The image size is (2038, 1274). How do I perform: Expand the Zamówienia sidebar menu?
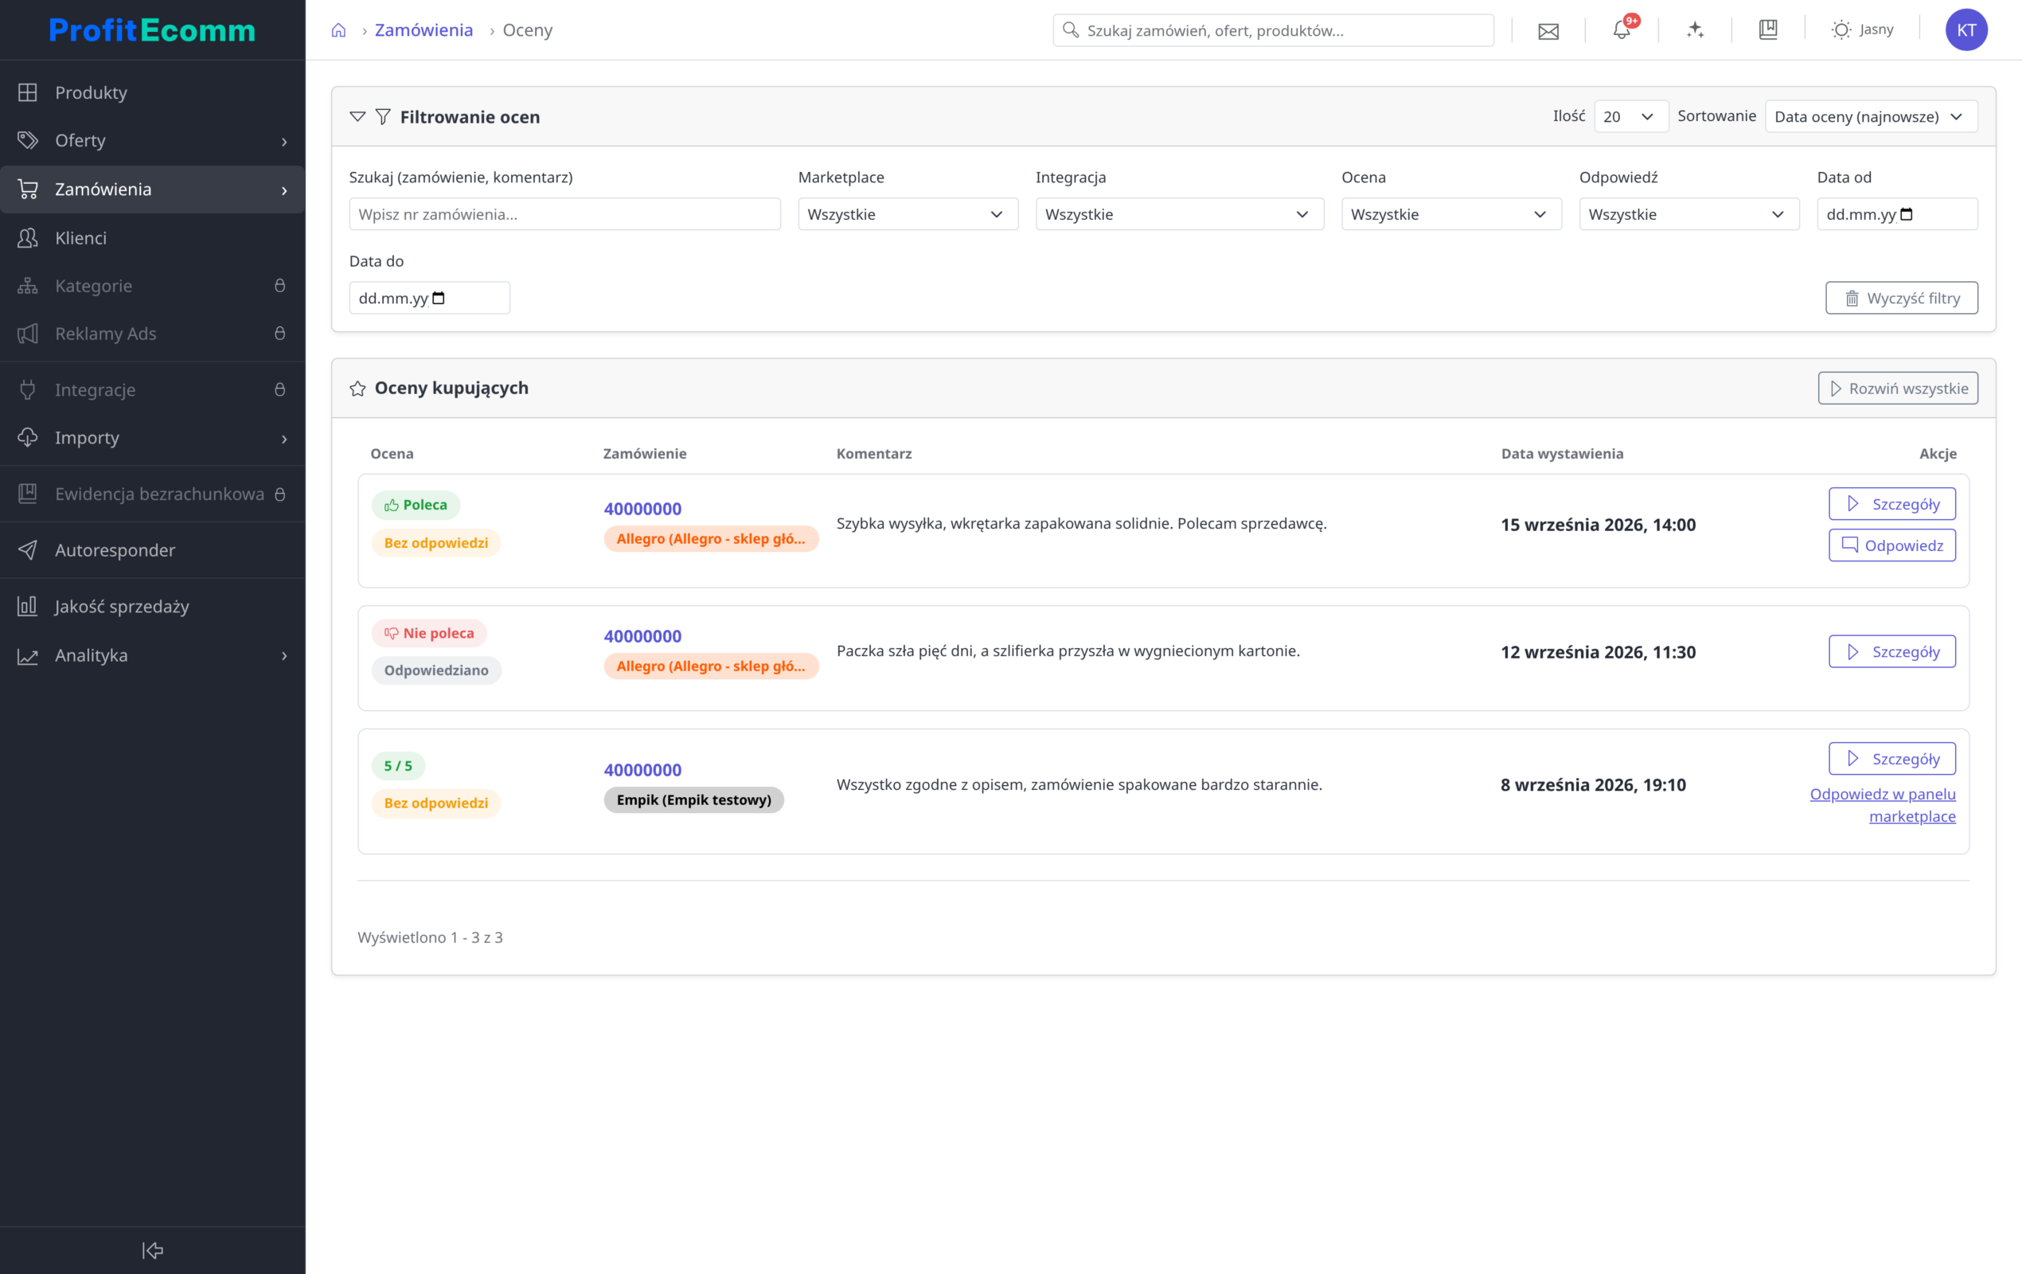152,190
